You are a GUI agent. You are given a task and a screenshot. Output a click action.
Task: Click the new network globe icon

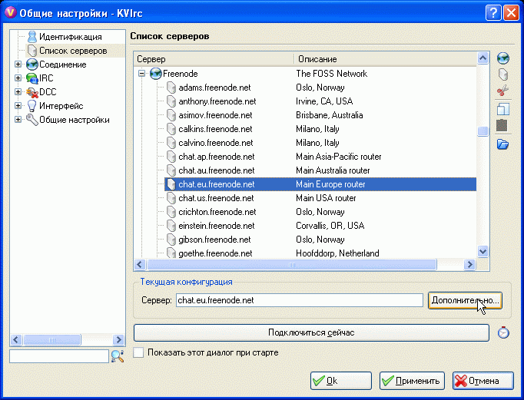(x=502, y=58)
